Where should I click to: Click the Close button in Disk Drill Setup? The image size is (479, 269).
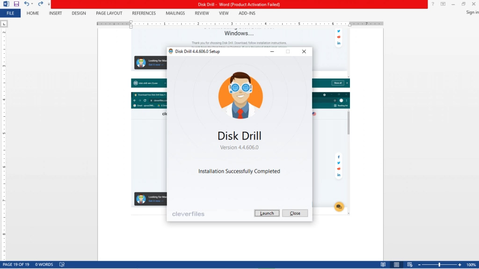tap(295, 213)
